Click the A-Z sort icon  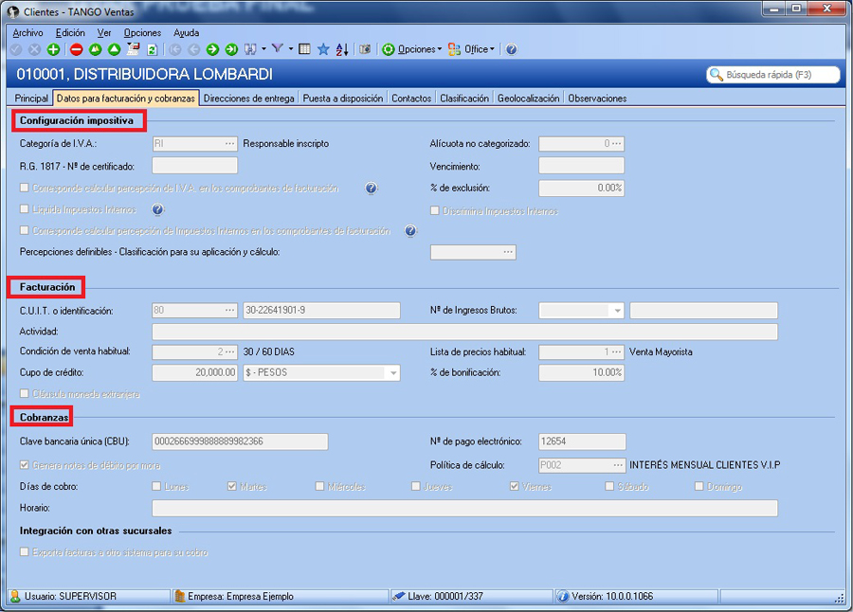point(342,49)
